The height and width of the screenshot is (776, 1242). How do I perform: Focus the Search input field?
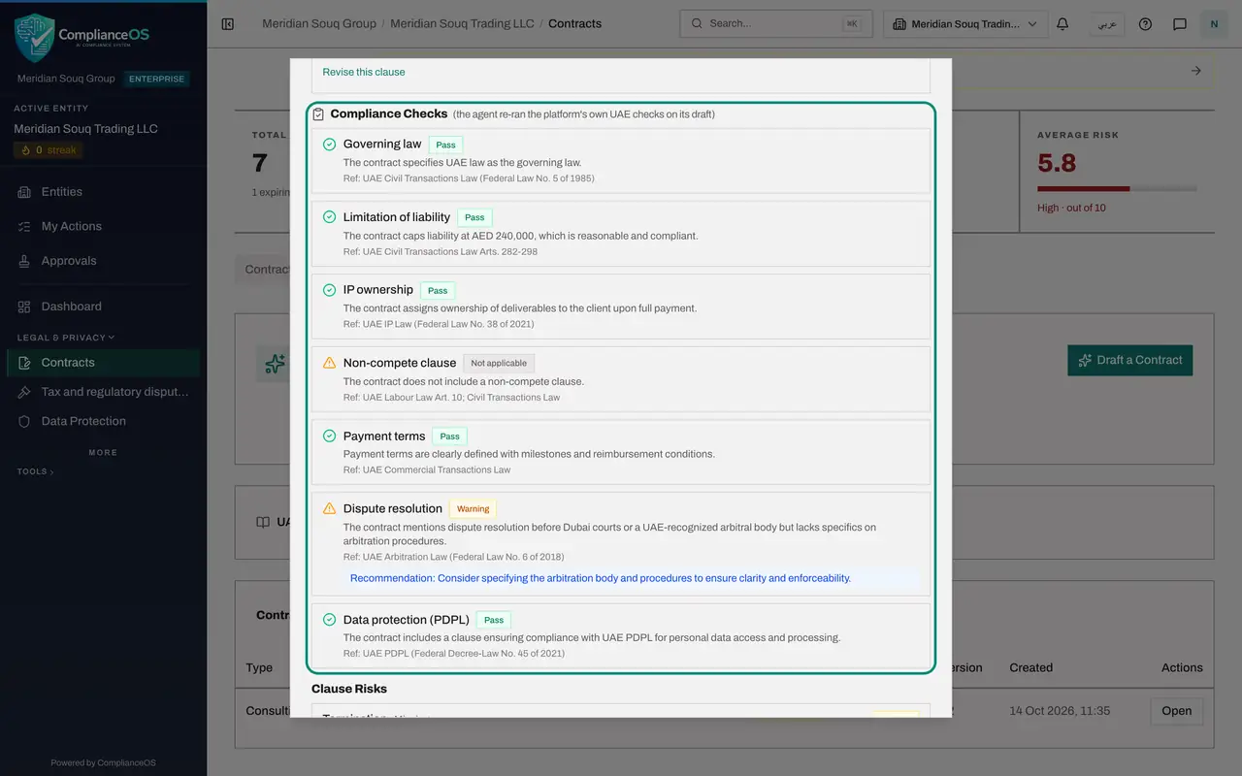pyautogui.click(x=776, y=23)
